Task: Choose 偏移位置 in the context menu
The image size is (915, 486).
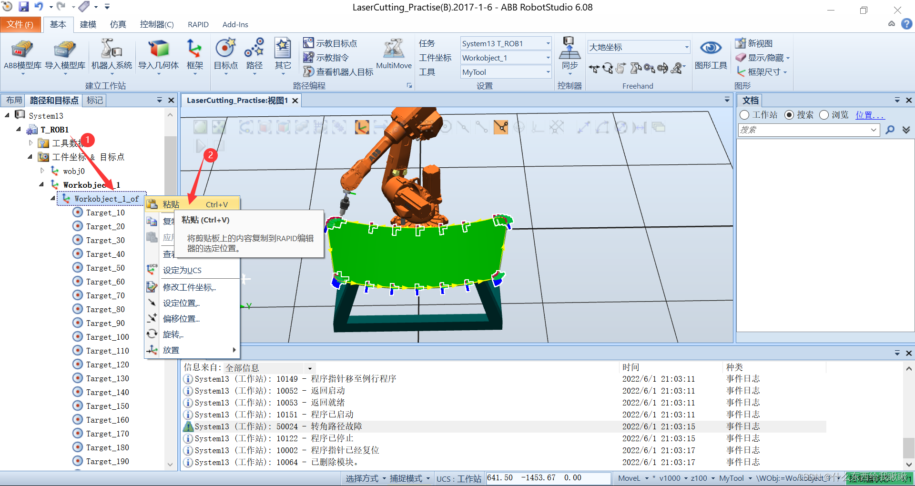Action: [x=192, y=318]
